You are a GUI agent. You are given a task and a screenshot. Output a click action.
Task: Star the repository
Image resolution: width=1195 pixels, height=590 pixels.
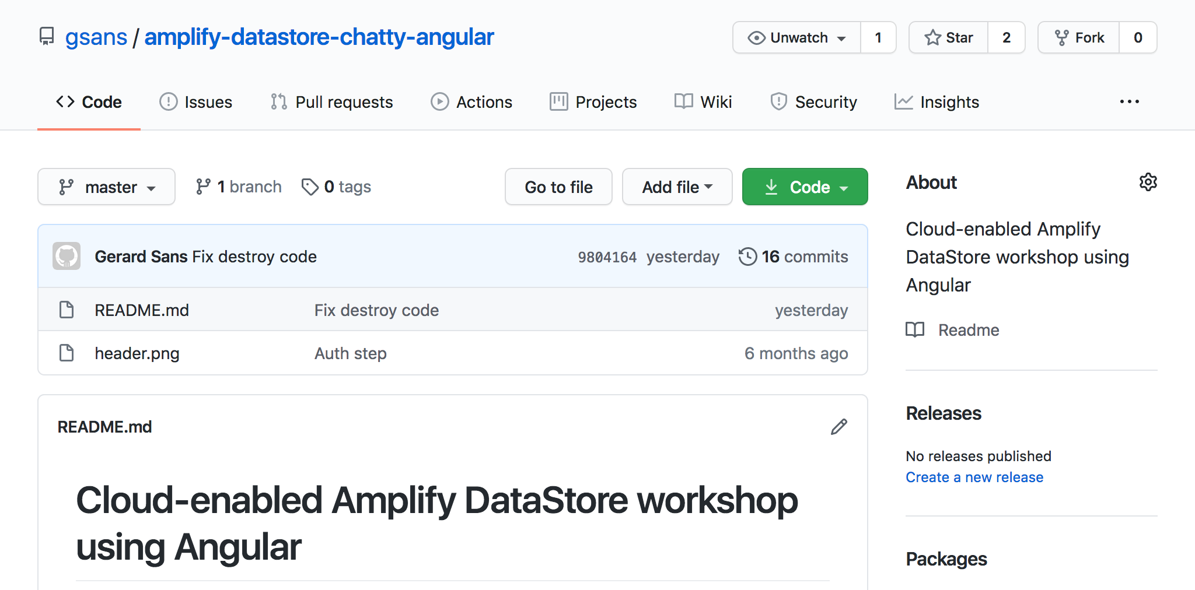[949, 37]
